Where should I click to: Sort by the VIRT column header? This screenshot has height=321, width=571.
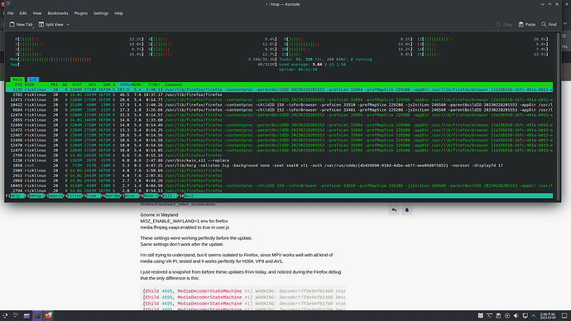coord(77,84)
